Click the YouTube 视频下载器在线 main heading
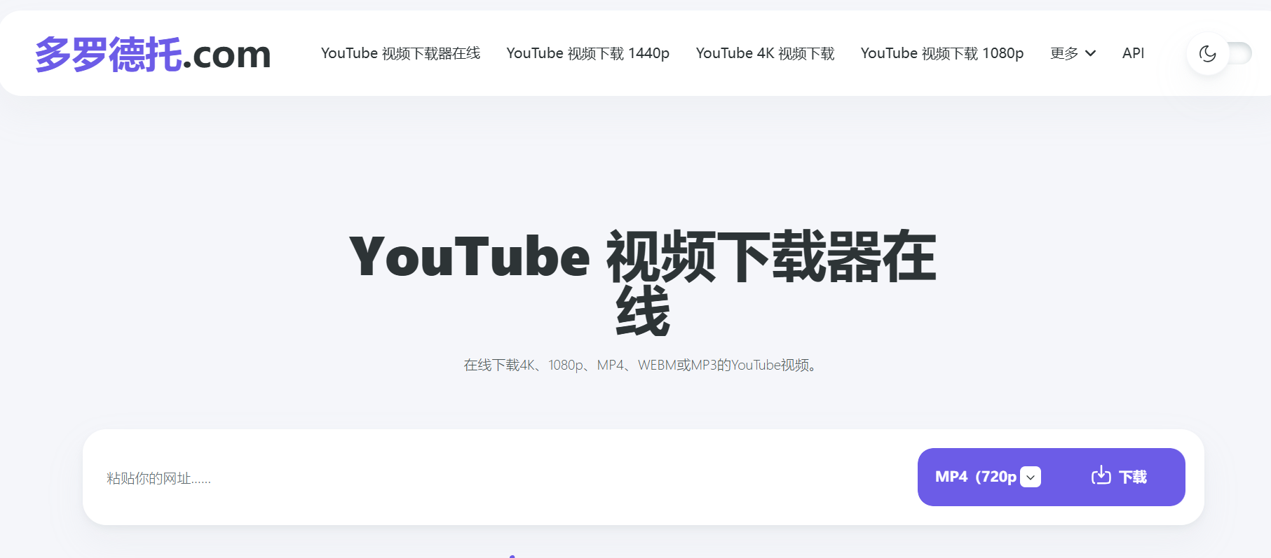The height and width of the screenshot is (558, 1271). (x=642, y=282)
